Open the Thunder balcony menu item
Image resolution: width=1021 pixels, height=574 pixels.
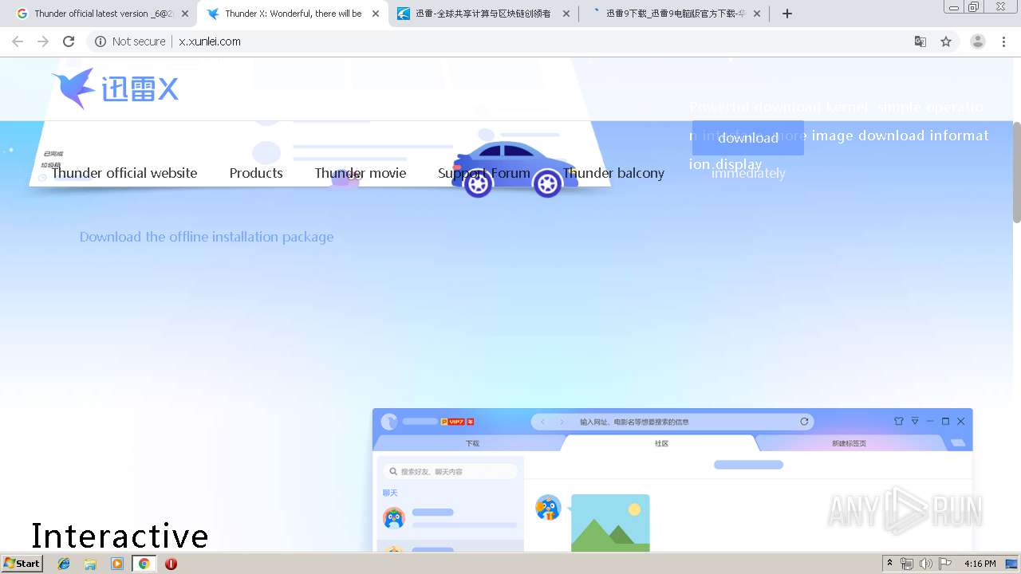pos(613,173)
